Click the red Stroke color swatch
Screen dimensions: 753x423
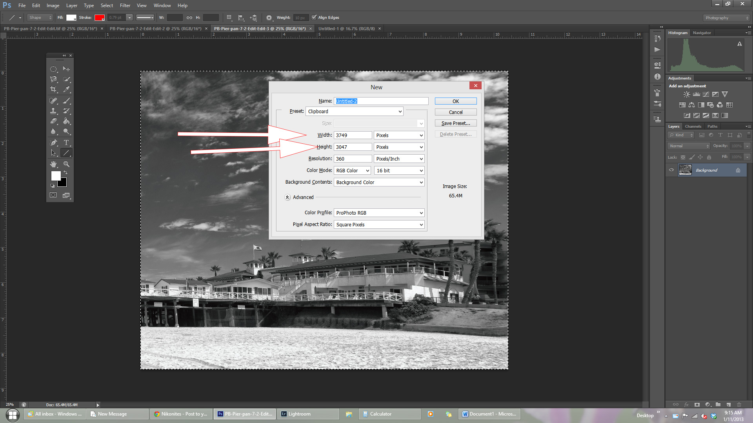point(99,18)
